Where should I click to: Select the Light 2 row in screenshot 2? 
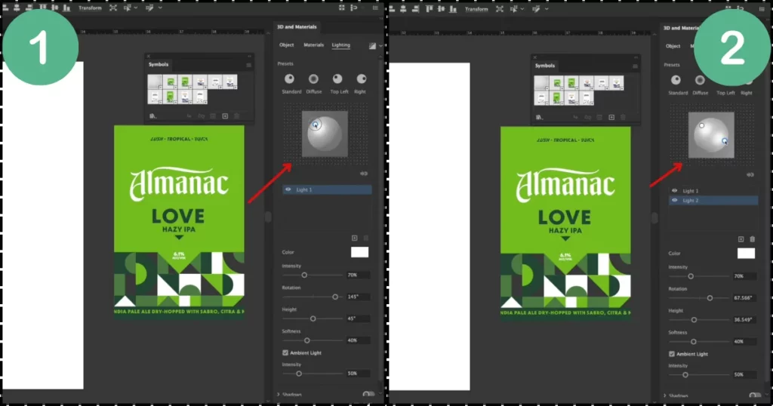pos(713,201)
